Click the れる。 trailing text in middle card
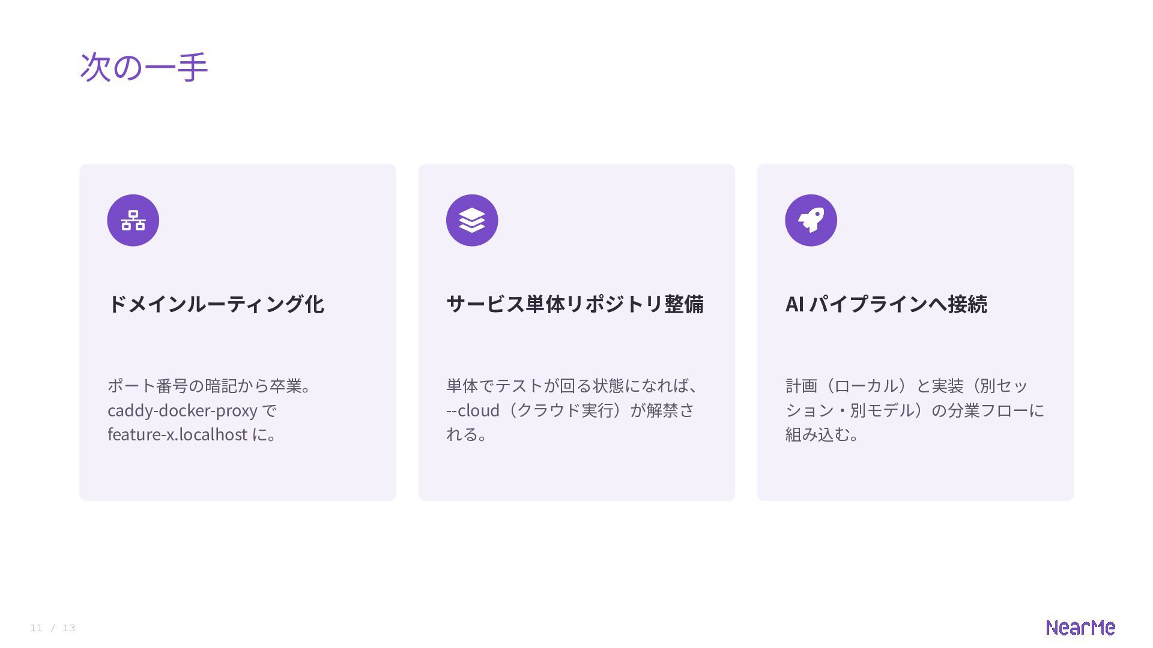The width and height of the screenshot is (1153, 648). 467,434
